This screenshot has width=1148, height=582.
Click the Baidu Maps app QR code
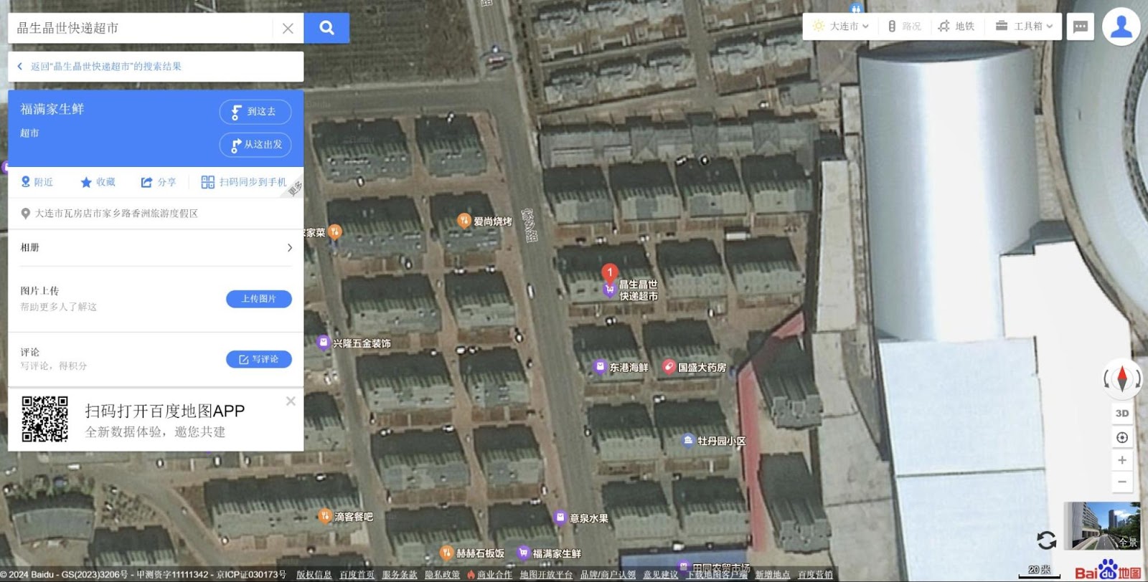[44, 419]
